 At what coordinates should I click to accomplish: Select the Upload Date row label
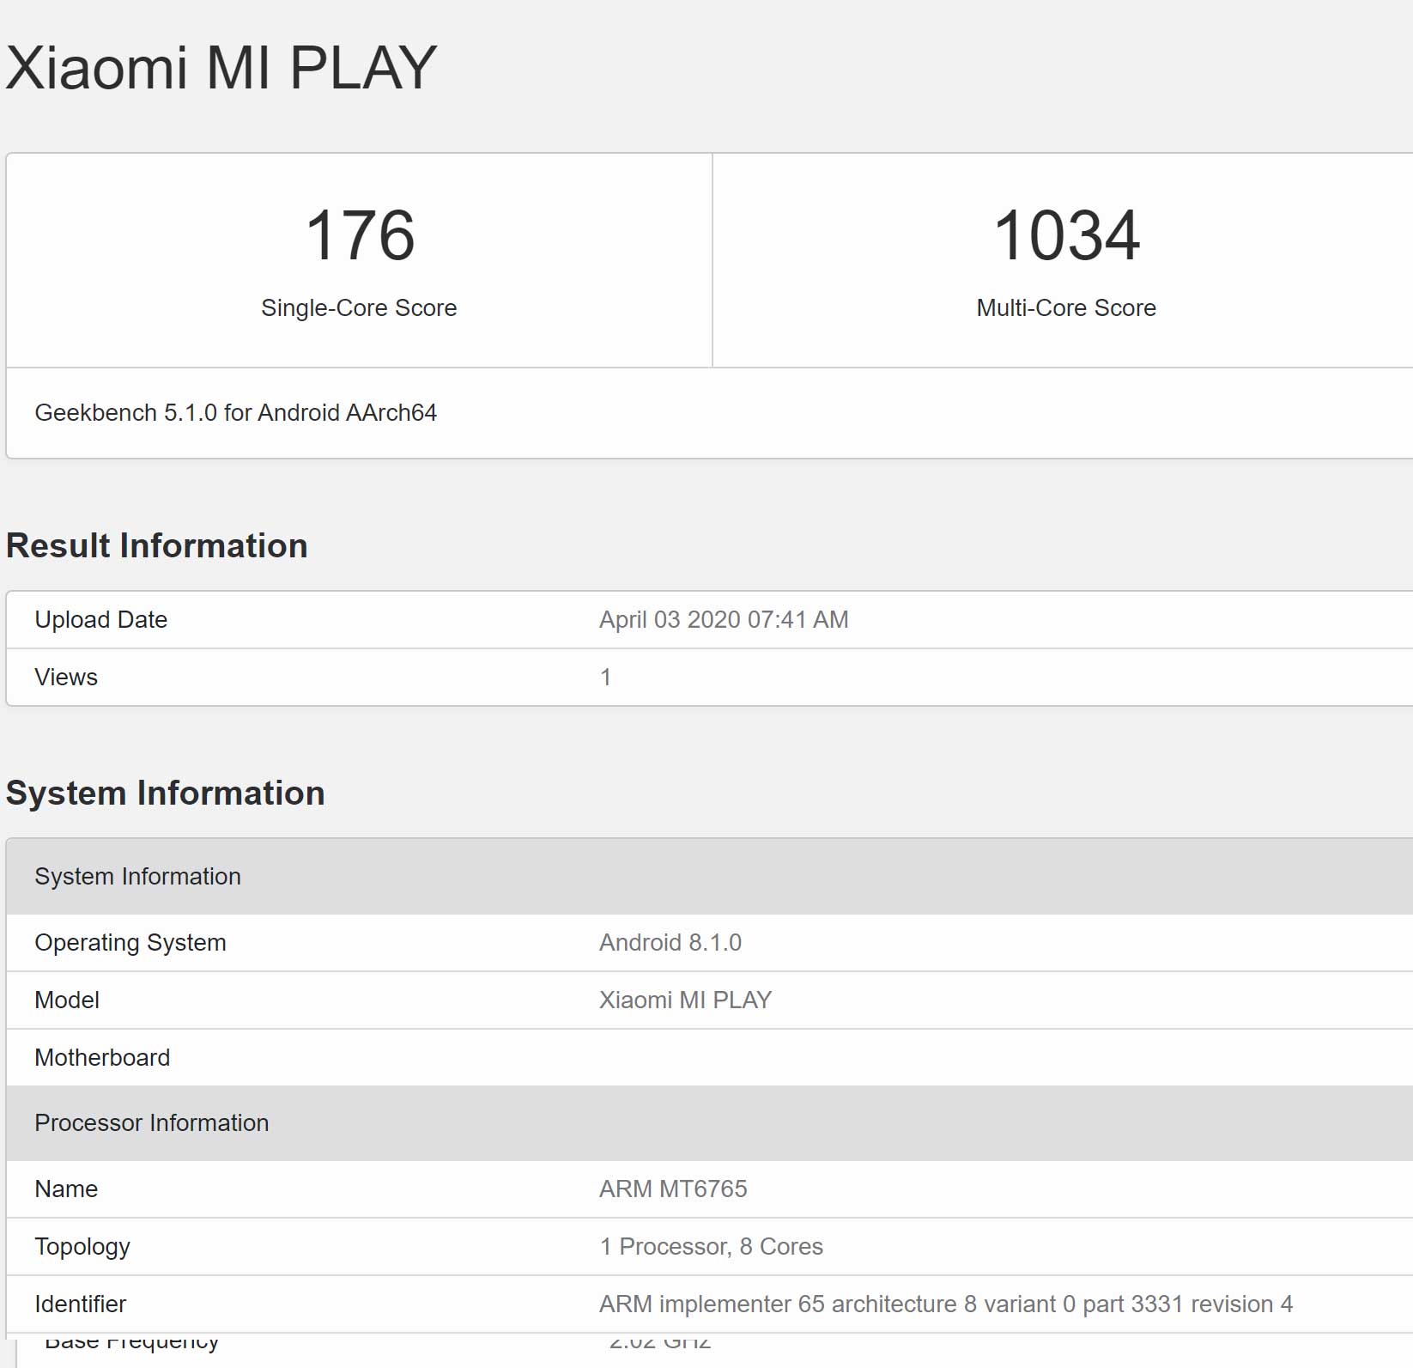click(100, 620)
